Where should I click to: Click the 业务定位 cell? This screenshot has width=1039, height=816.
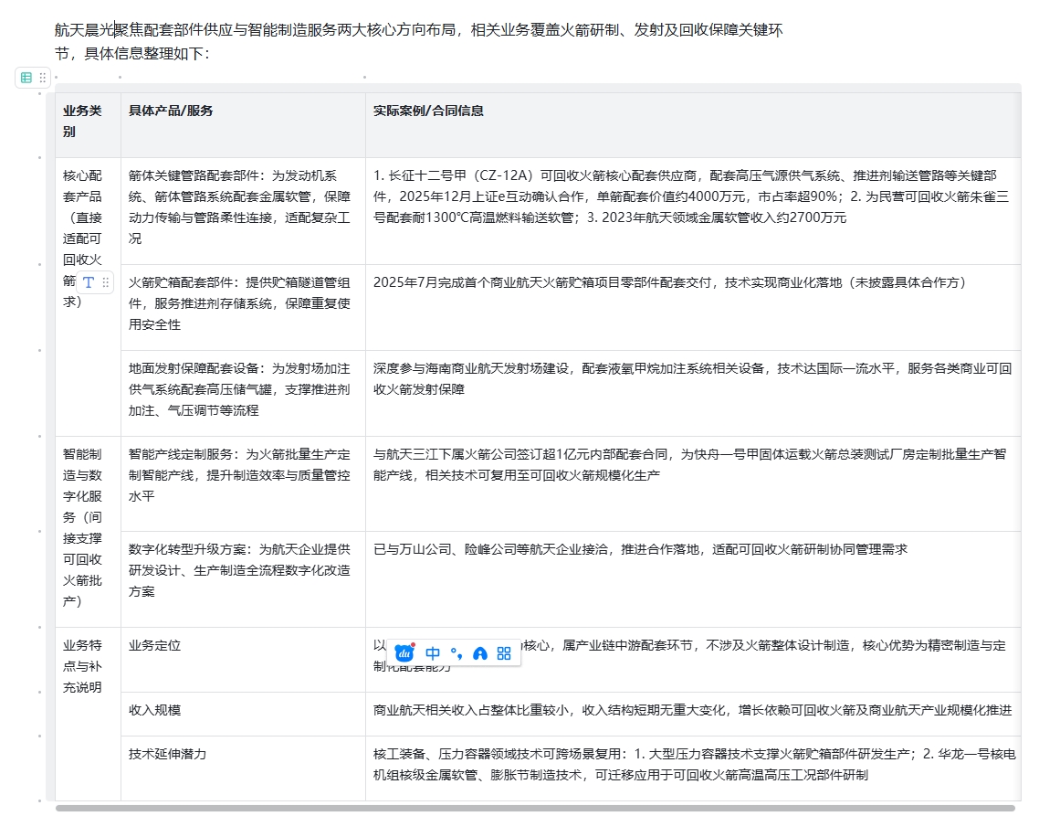pos(243,660)
